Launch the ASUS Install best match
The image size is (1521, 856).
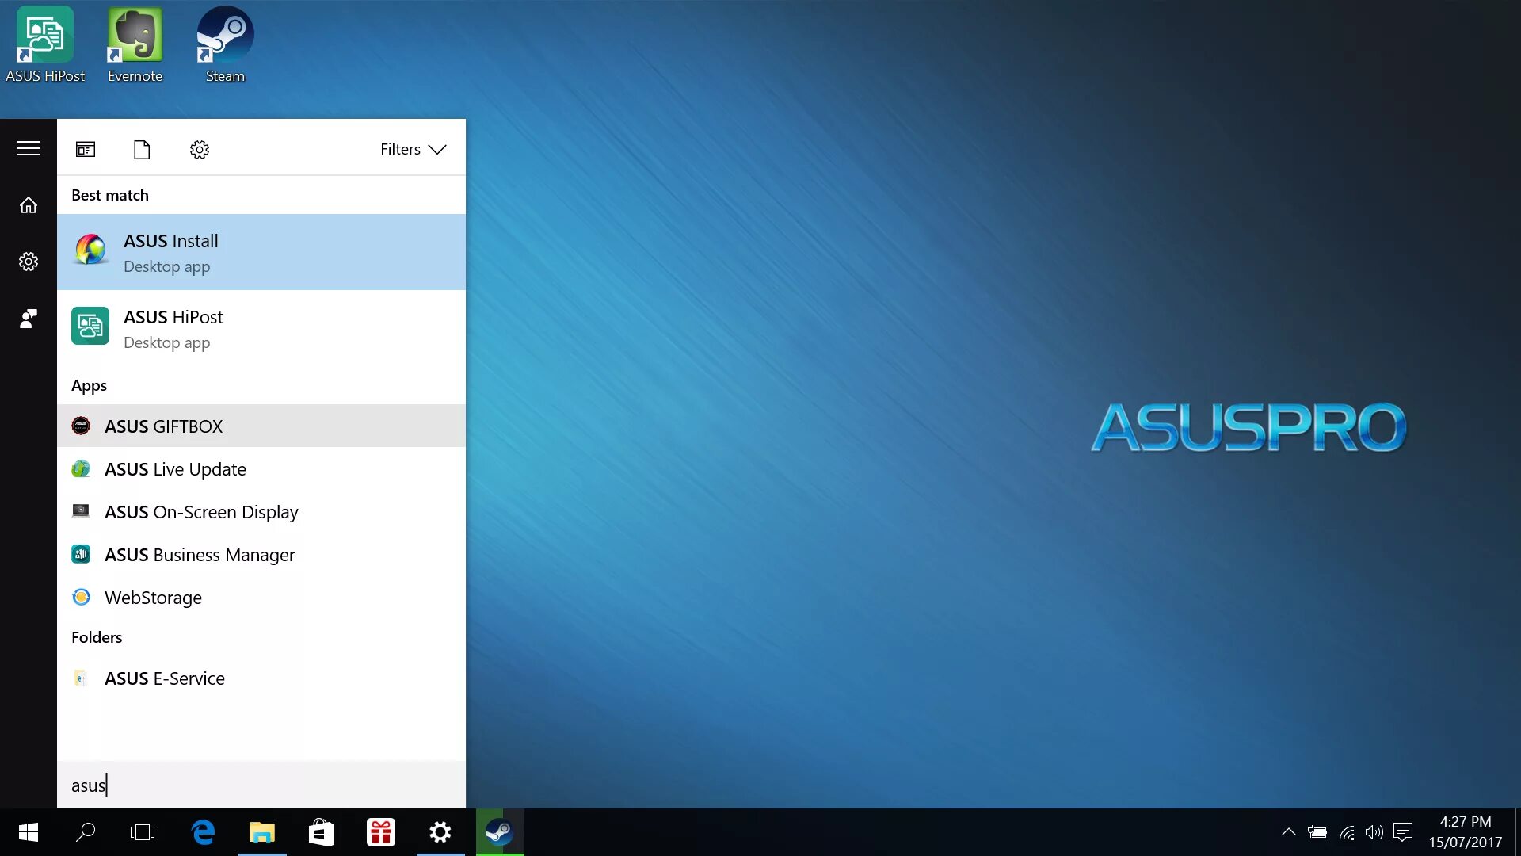pos(261,252)
